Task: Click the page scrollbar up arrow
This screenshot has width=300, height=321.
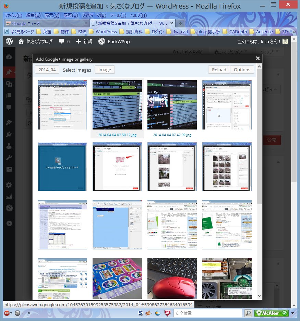Action: (x=294, y=39)
